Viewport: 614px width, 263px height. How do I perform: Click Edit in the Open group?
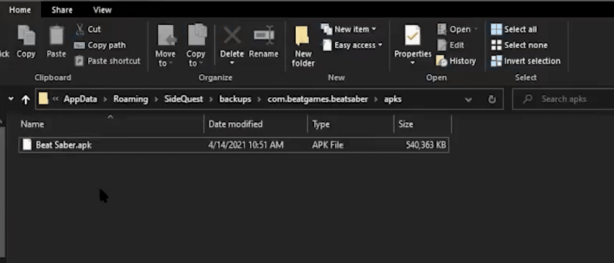click(451, 45)
